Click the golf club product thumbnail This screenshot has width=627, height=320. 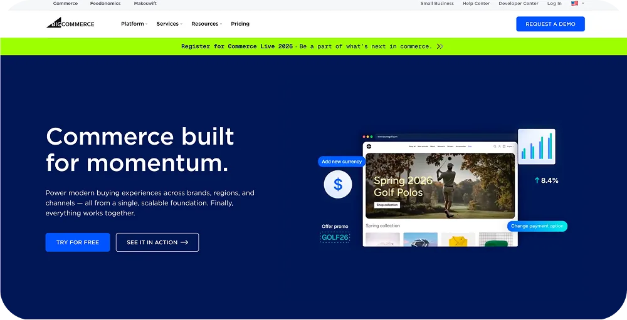420,240
